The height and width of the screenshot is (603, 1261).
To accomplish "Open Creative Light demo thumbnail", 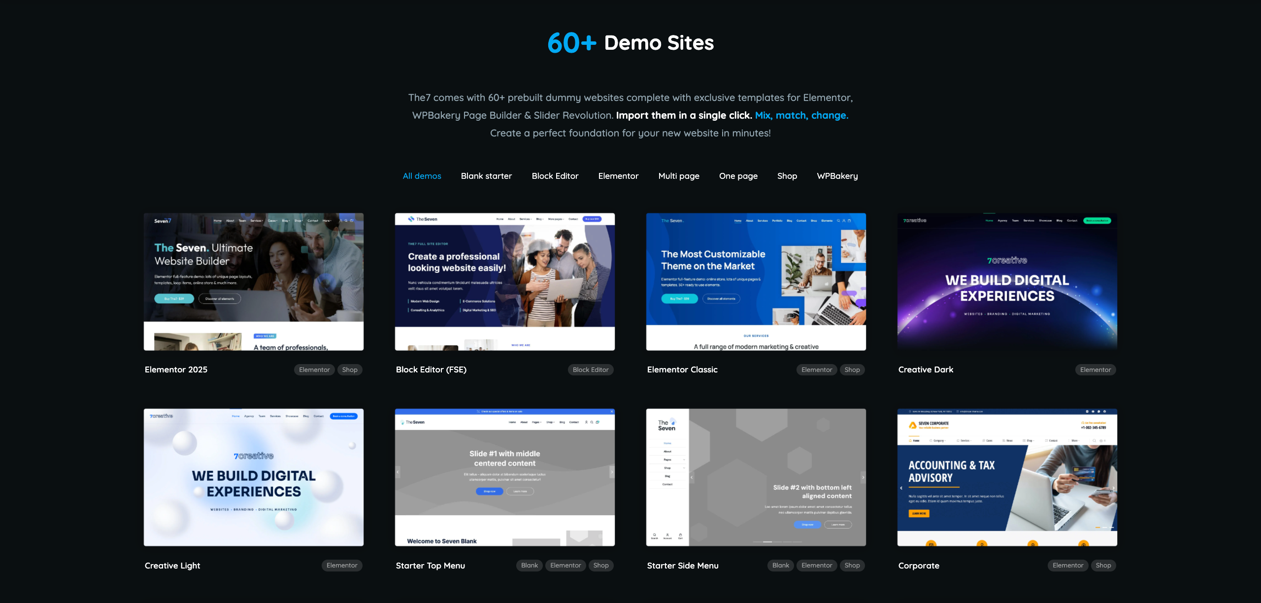I will pos(253,477).
